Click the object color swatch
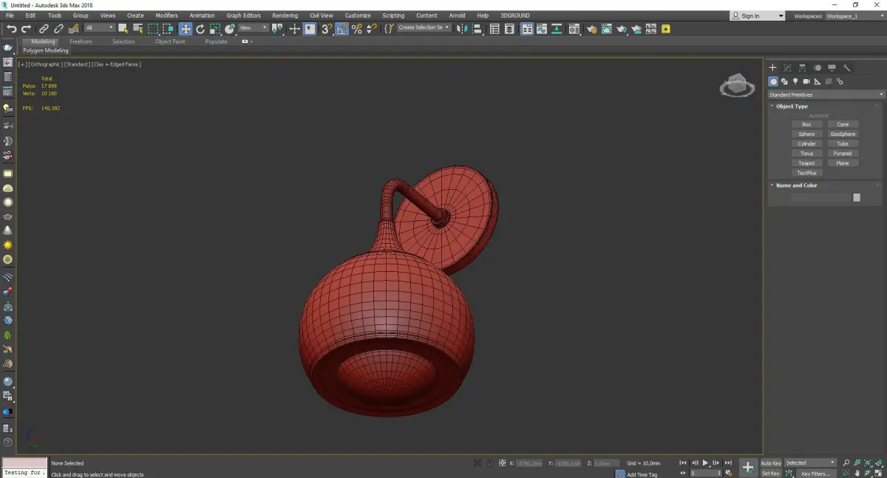Image resolution: width=887 pixels, height=478 pixels. pyautogui.click(x=857, y=197)
